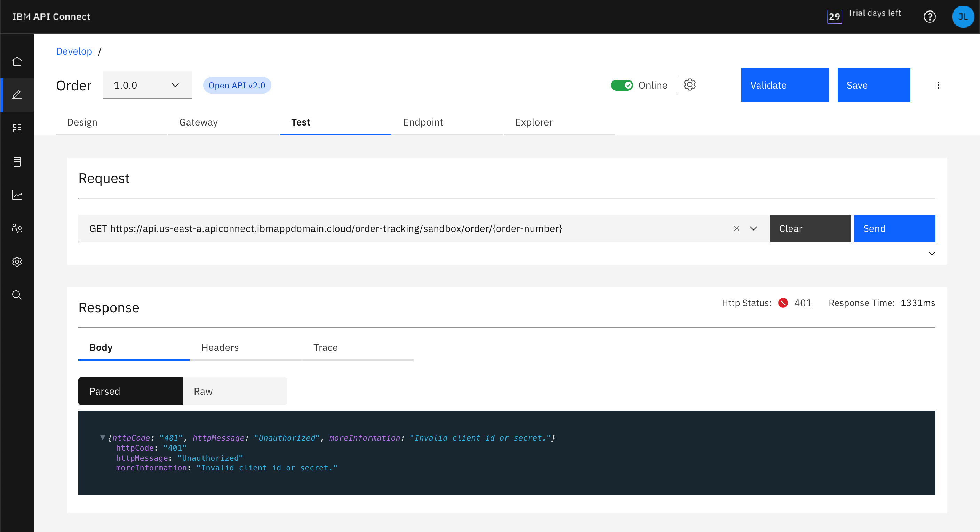The height and width of the screenshot is (532, 980).
Task: Open the response Headers tab
Action: [220, 348]
